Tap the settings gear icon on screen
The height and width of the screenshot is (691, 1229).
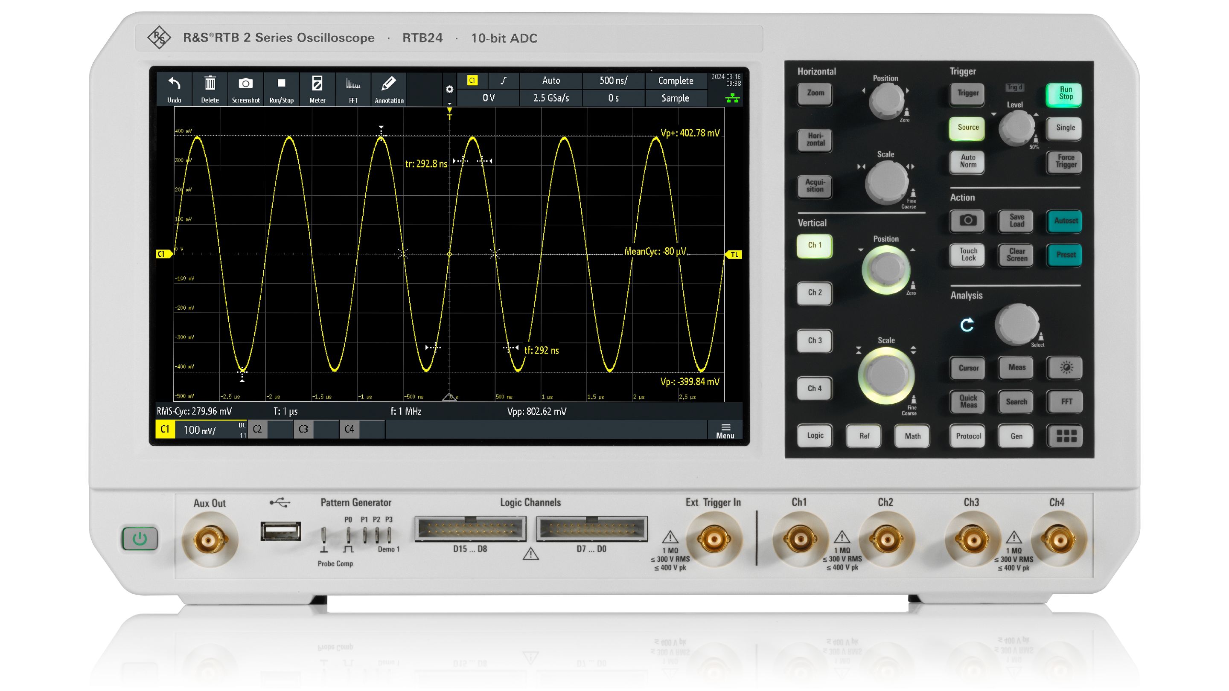click(449, 89)
